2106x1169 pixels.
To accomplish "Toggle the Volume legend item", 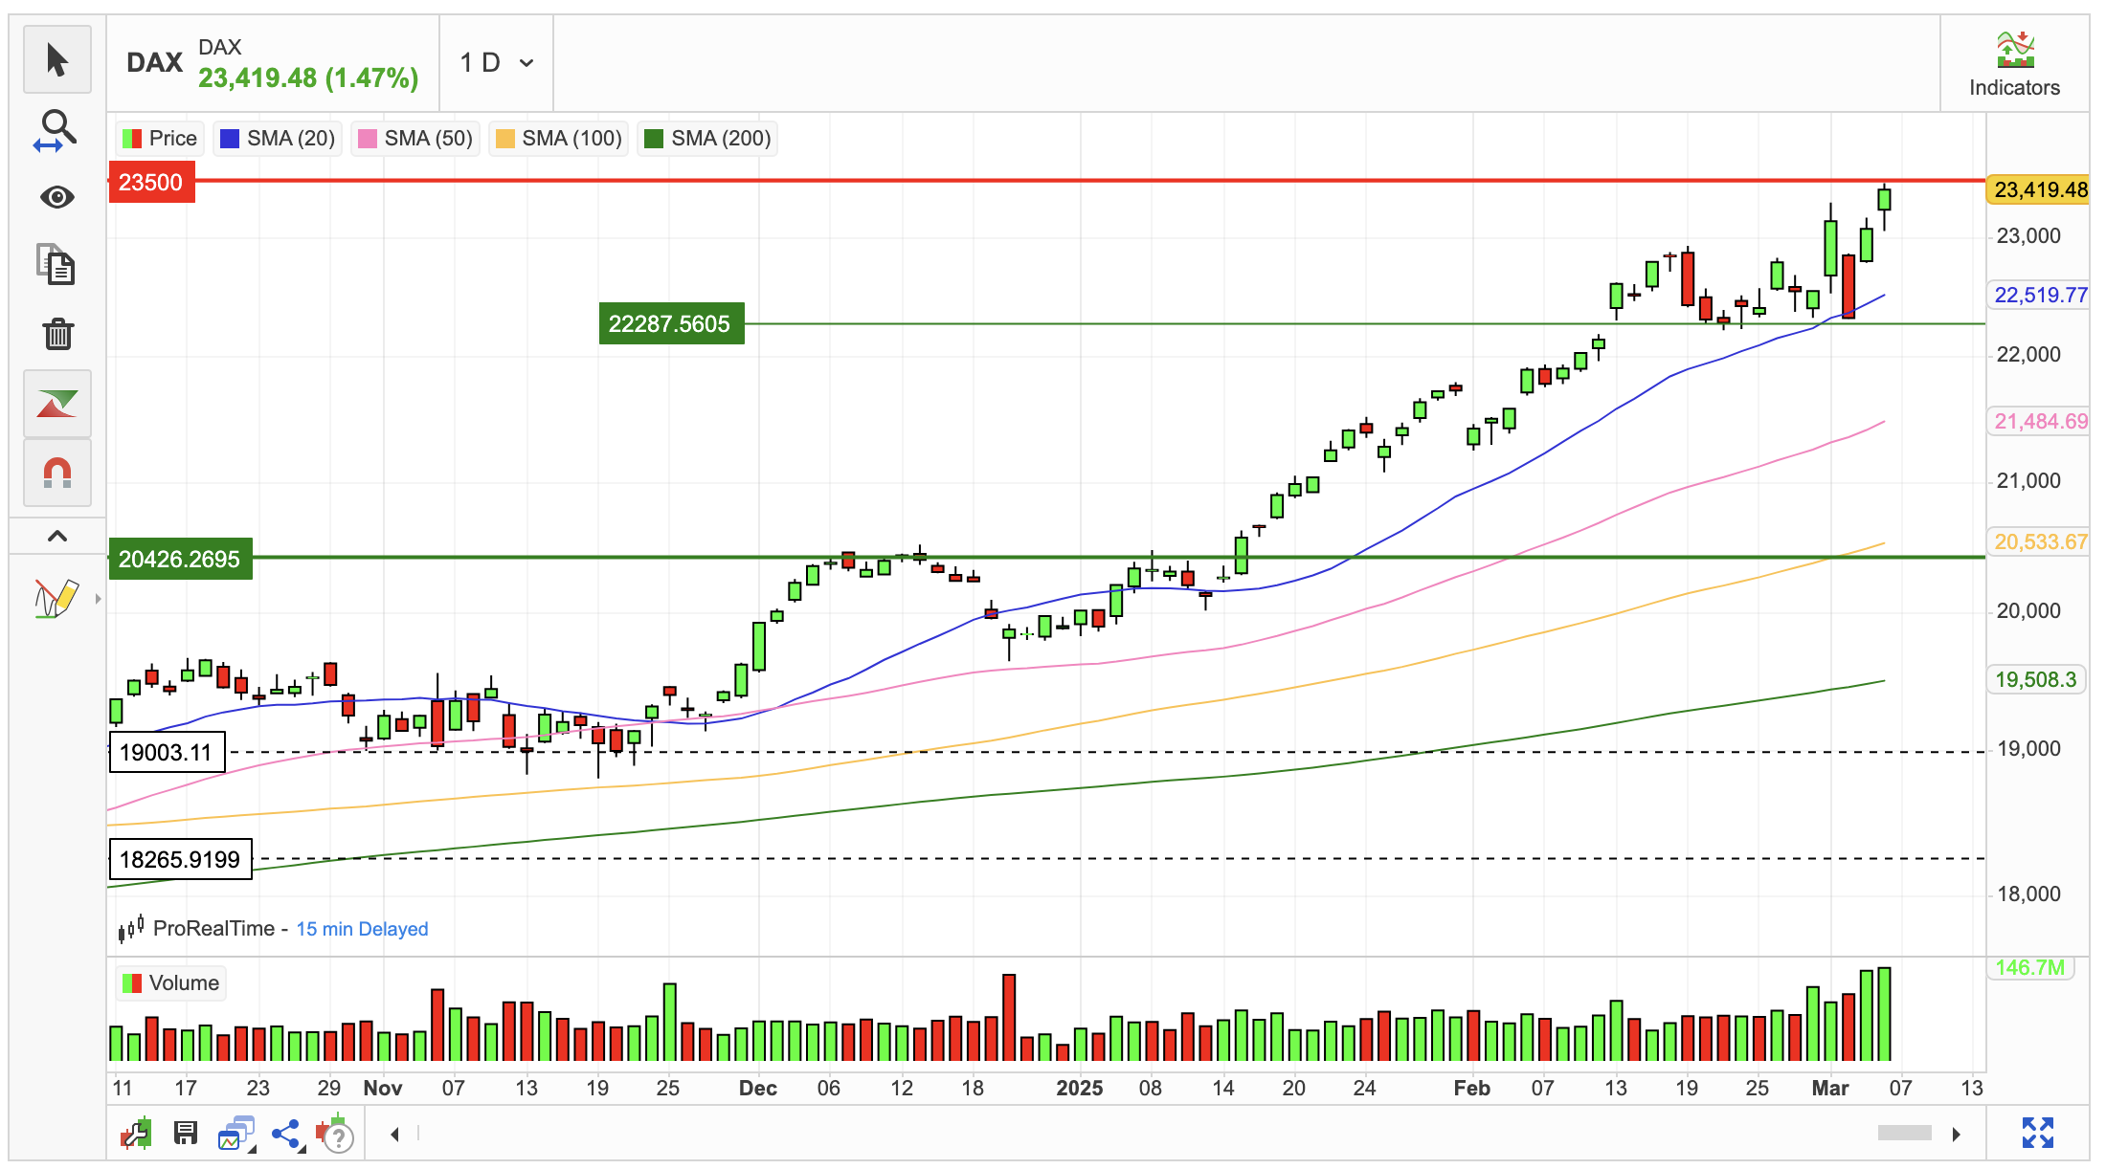I will coord(171,983).
